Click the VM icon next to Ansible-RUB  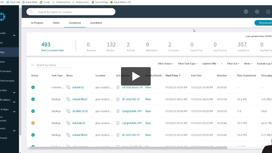(68, 111)
